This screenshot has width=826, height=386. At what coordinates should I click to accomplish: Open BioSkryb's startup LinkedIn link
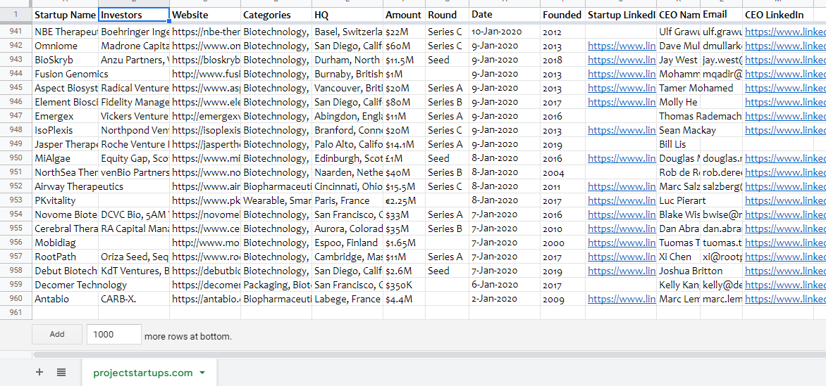(622, 60)
